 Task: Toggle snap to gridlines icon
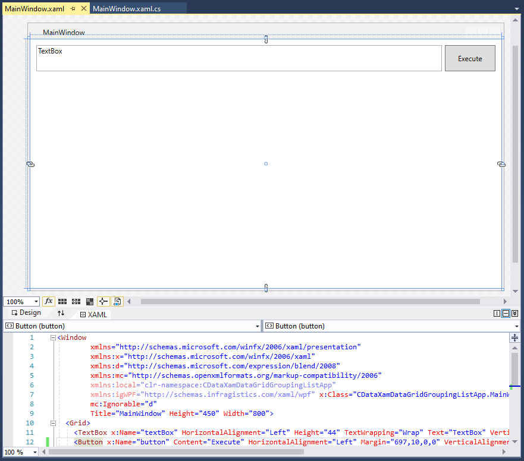(x=76, y=302)
